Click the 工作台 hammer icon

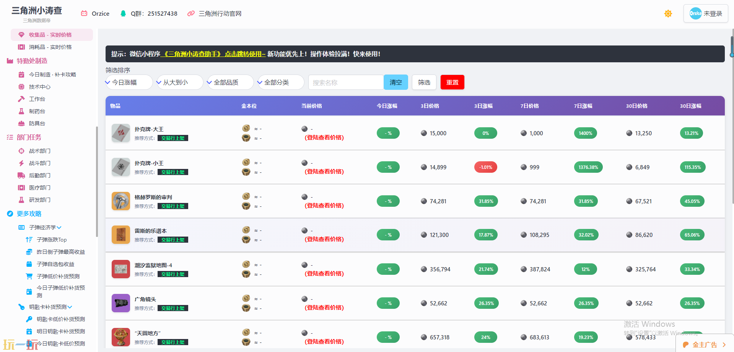coord(21,99)
